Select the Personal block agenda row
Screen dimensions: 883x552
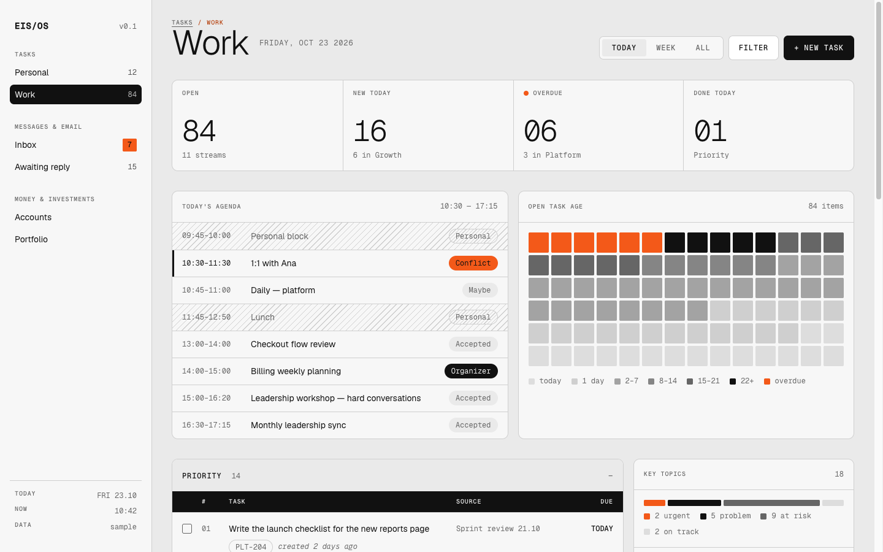[x=340, y=236]
